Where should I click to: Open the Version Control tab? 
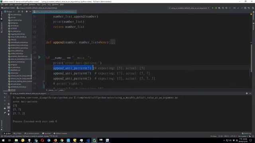[32, 133]
